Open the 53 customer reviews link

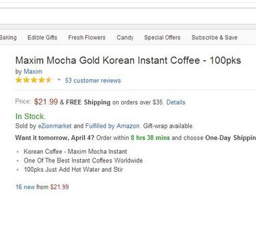click(x=93, y=81)
